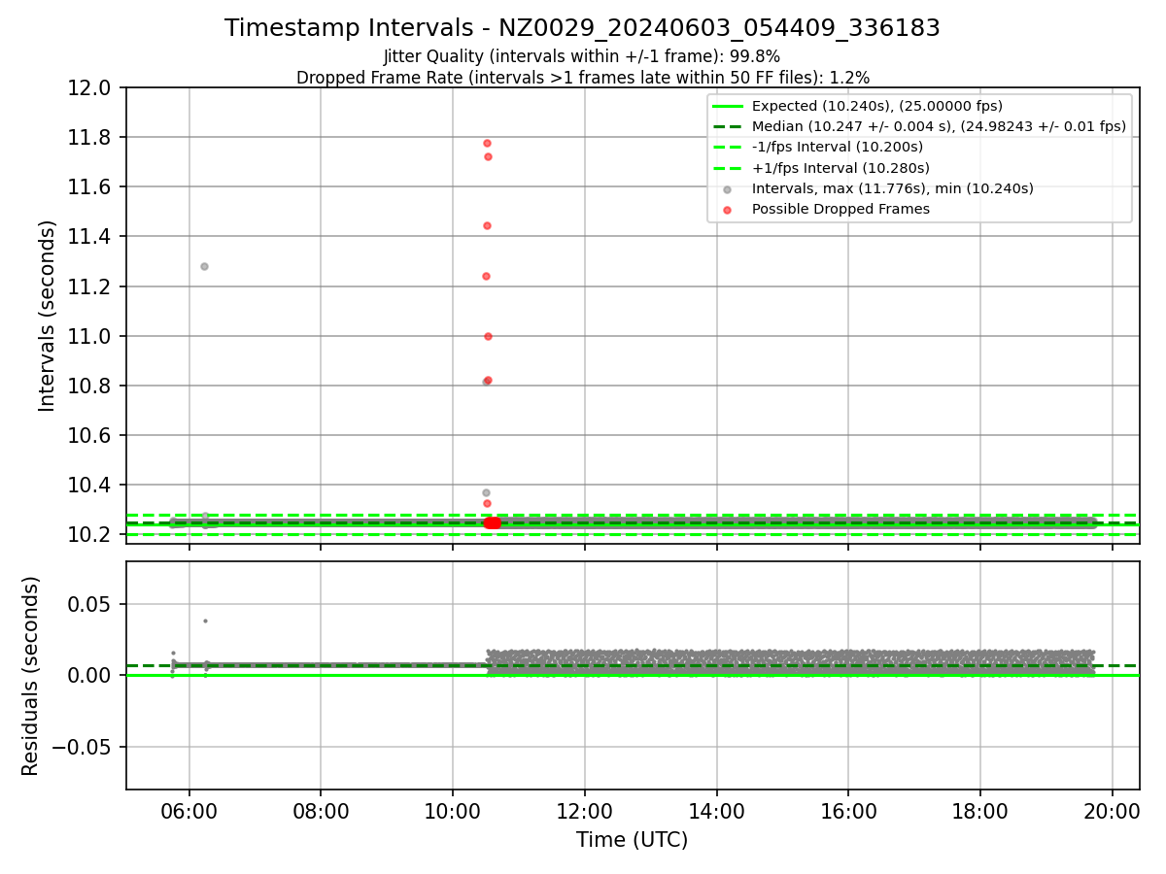
Task: Click legend entry +1/fps Interval (10.280s)
Action: [840, 167]
